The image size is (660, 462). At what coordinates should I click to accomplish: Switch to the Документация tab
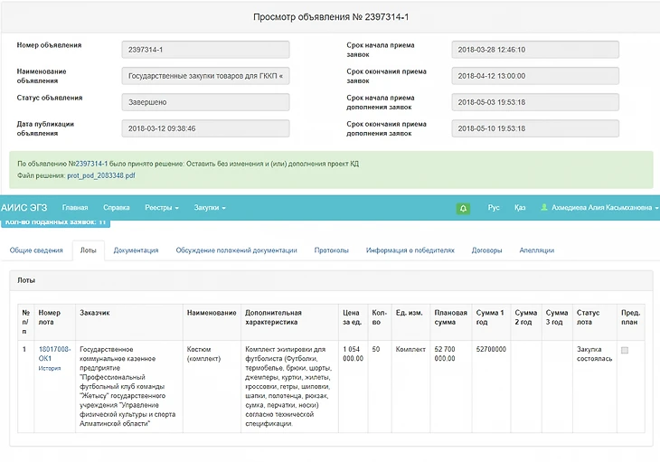click(136, 250)
